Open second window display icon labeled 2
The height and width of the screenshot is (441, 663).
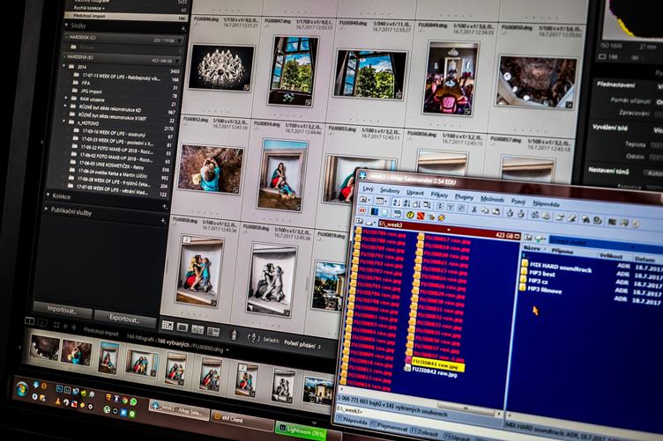42,323
